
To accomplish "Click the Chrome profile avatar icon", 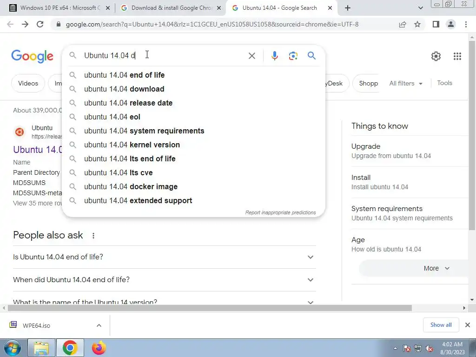I will point(451,24).
